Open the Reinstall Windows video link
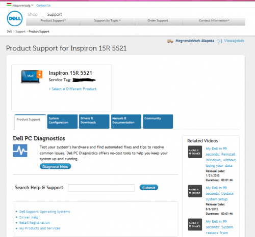 (221, 157)
